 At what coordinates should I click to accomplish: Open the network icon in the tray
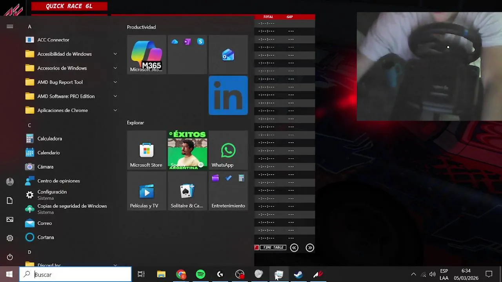423,274
